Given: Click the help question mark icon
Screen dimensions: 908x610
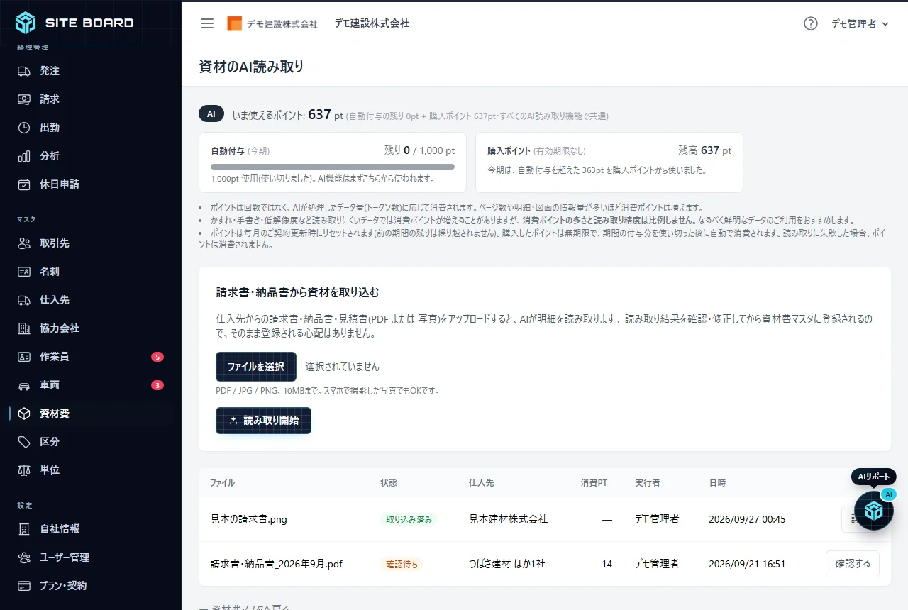Looking at the screenshot, I should point(811,23).
